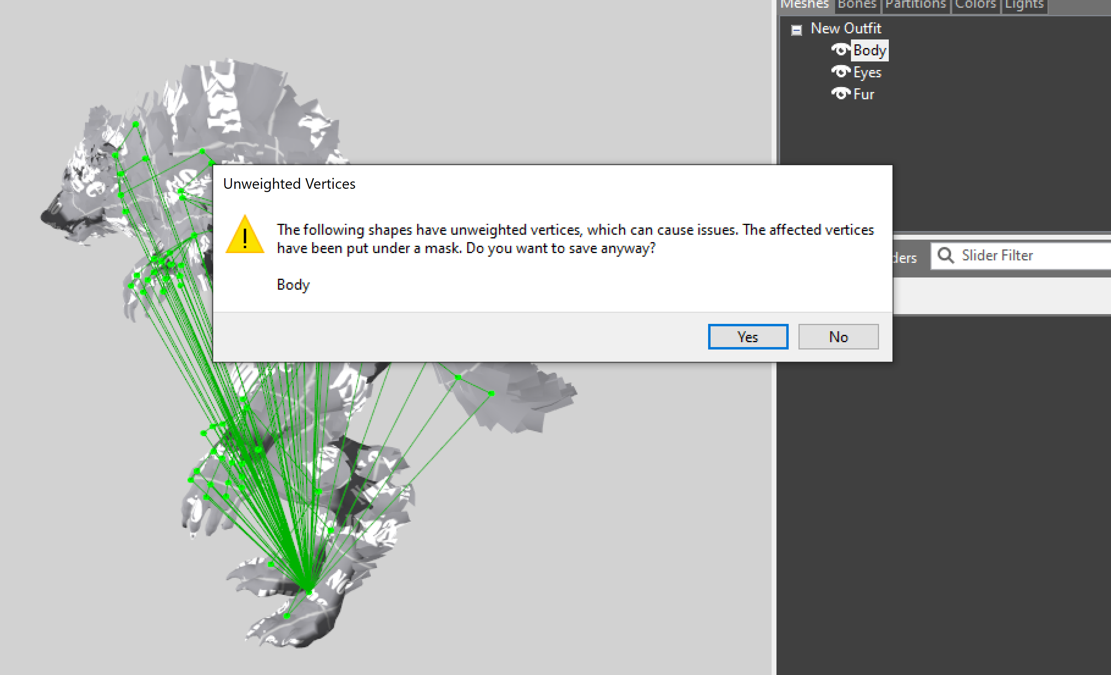Select the Eyes mesh in tree

pyautogui.click(x=867, y=72)
